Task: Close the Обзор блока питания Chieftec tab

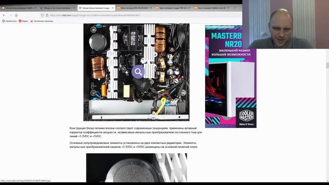Action: point(35,8)
